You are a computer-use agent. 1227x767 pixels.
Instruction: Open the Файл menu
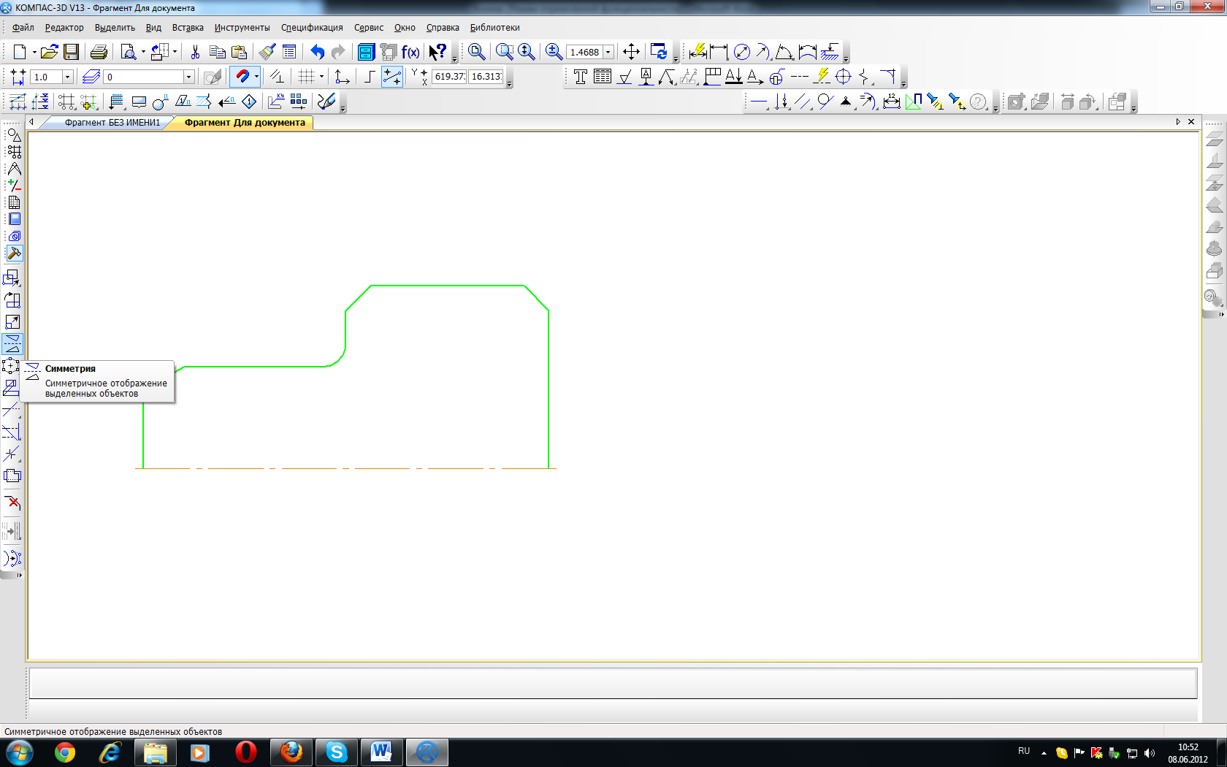click(x=23, y=28)
